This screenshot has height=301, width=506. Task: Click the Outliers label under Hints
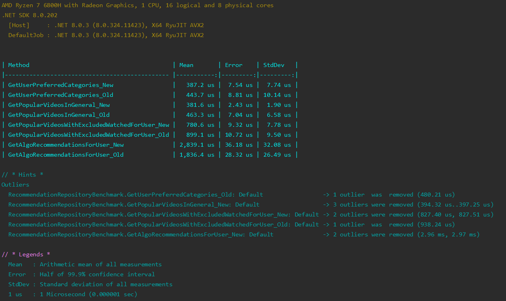pyautogui.click(x=15, y=185)
